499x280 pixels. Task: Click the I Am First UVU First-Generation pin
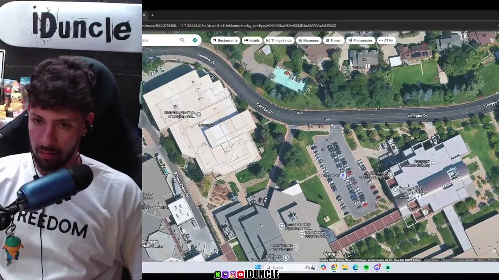pos(282,226)
